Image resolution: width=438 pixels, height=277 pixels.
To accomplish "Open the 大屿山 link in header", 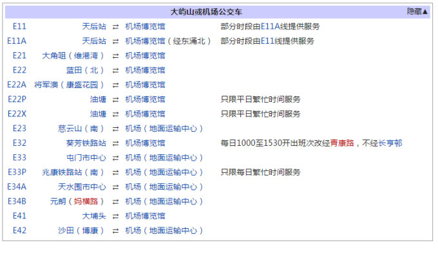I will click(182, 12).
